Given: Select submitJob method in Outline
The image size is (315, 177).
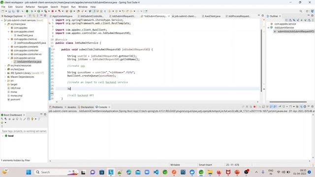Looking at the screenshot, I should (x=295, y=31).
